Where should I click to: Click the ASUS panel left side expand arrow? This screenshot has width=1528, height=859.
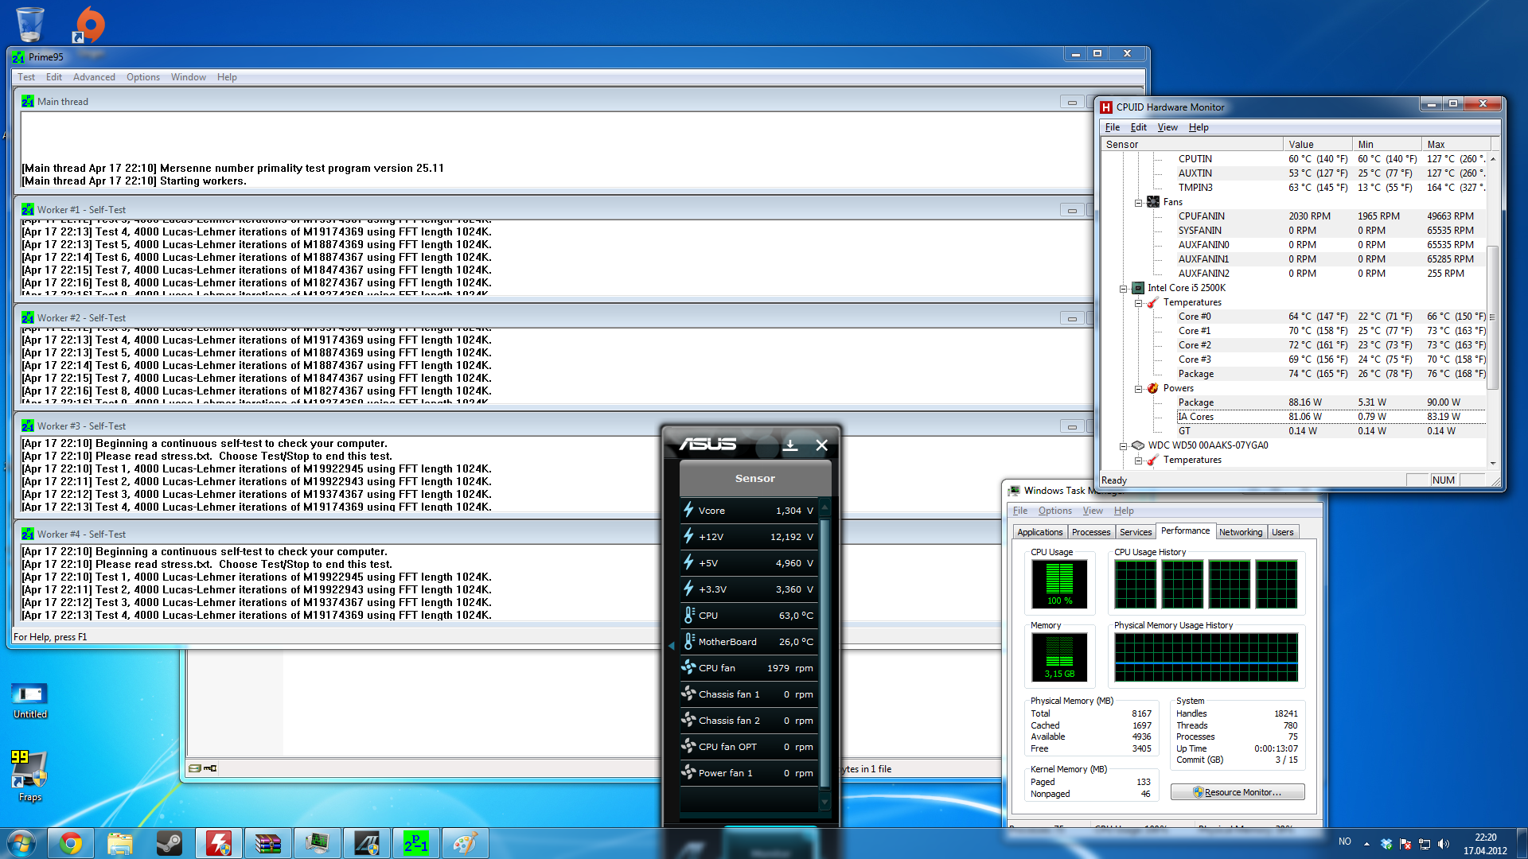(671, 645)
